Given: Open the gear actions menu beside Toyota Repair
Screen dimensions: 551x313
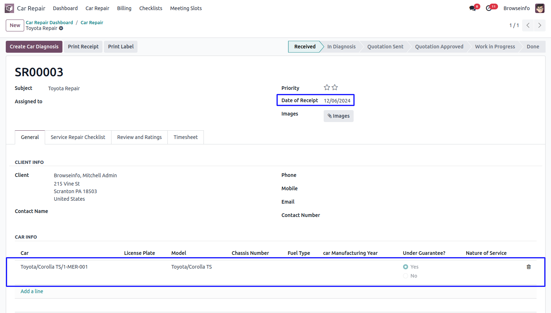Looking at the screenshot, I should (61, 28).
